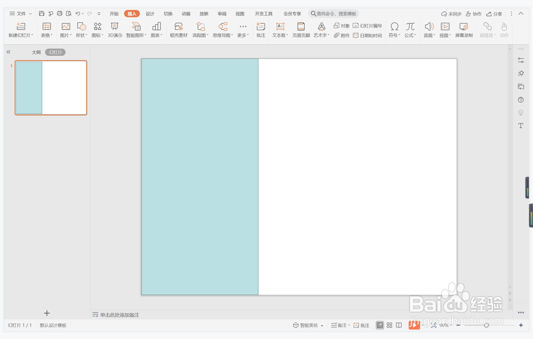Click the save icon in quick toolbar
Image resolution: width=533 pixels, height=339 pixels.
click(x=41, y=14)
